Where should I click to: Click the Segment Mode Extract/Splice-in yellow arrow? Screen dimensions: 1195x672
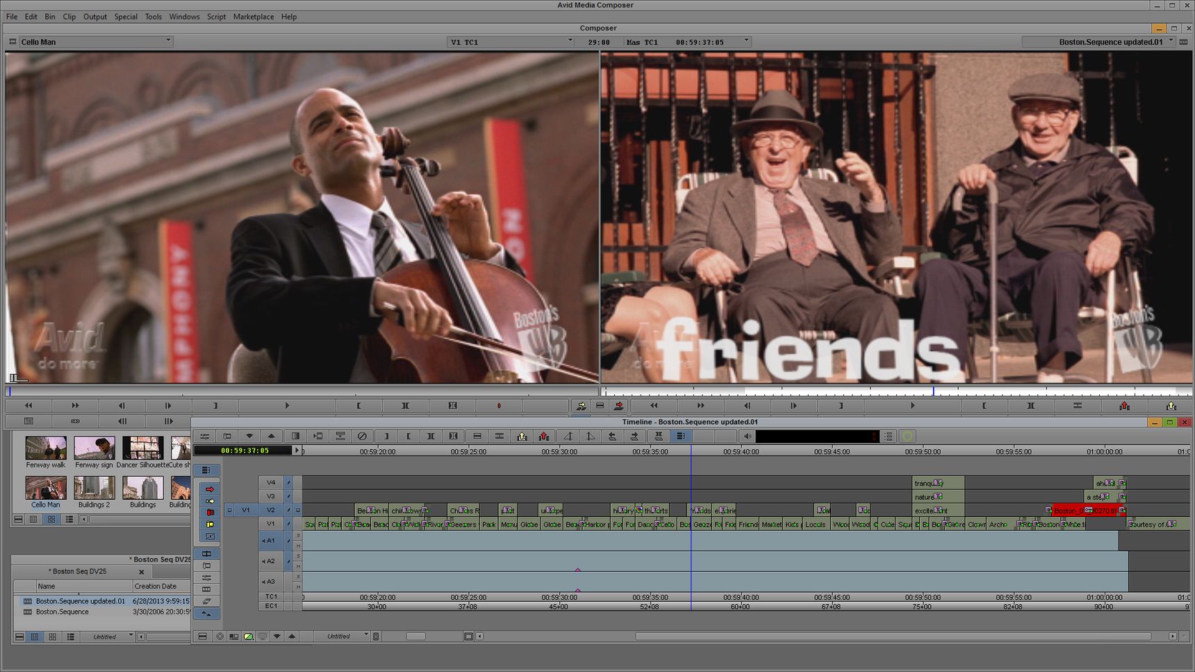(210, 501)
